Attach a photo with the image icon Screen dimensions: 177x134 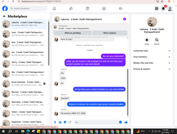(60, 122)
